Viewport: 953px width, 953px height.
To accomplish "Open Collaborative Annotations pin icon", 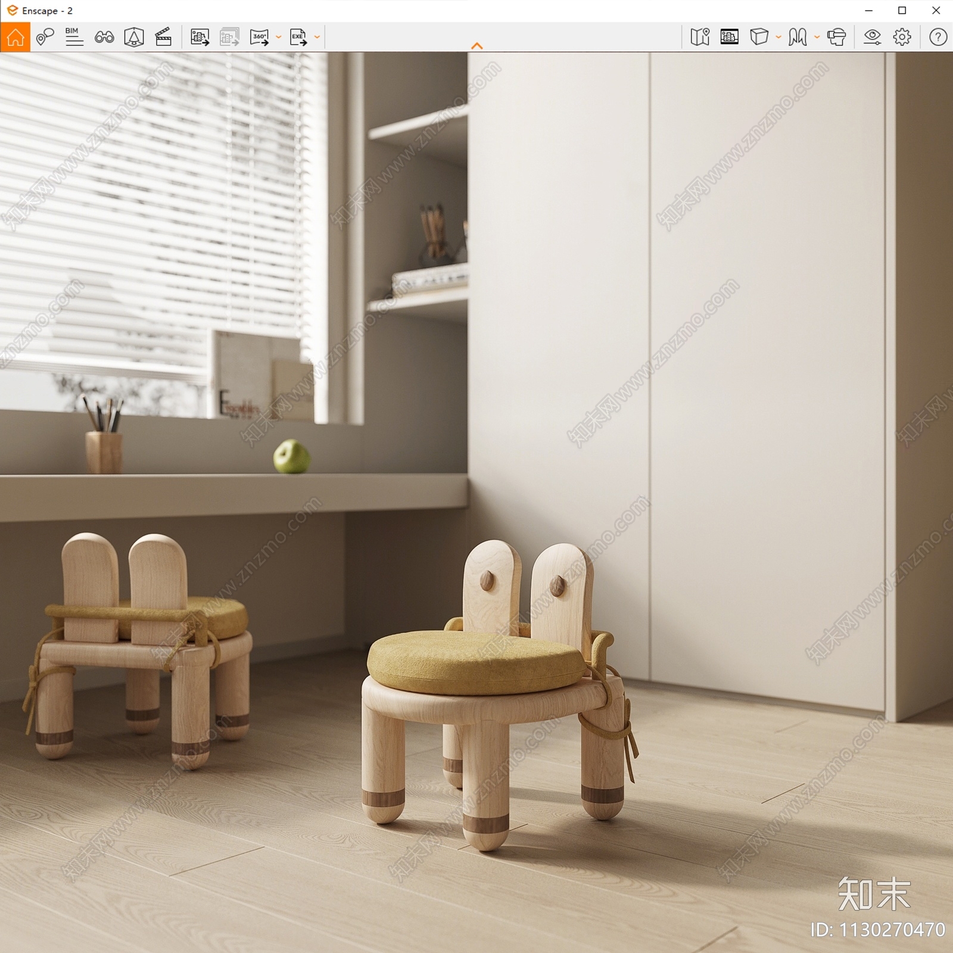I will point(45,37).
